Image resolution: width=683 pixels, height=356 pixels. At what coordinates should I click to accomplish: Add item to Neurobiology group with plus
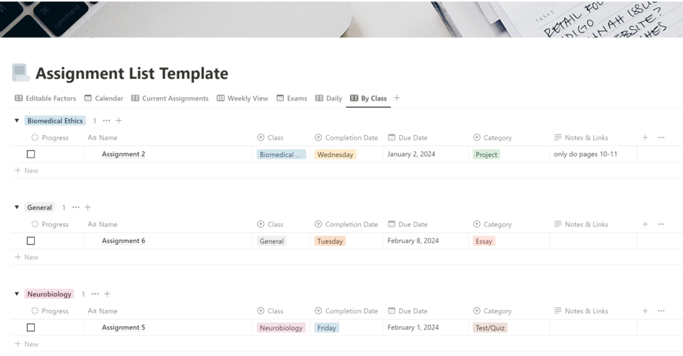[107, 294]
